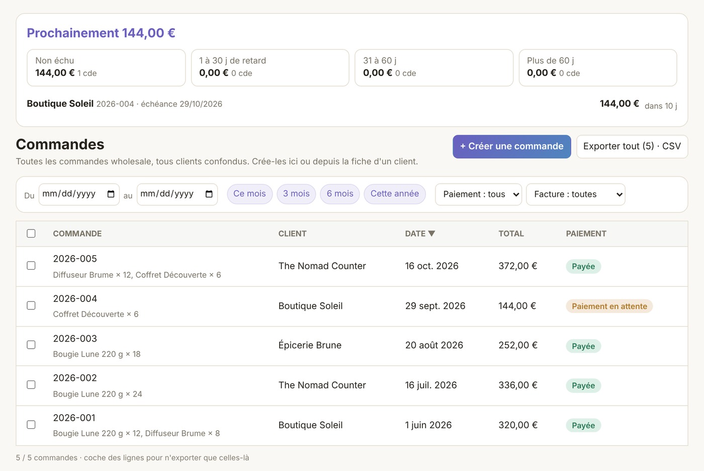Click Épicerie Brune client name

(310, 345)
